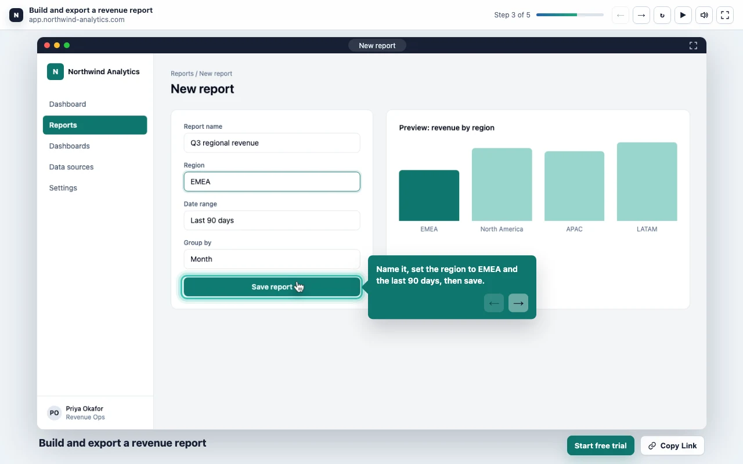
Task: Click the Report name input field
Action: pos(272,143)
